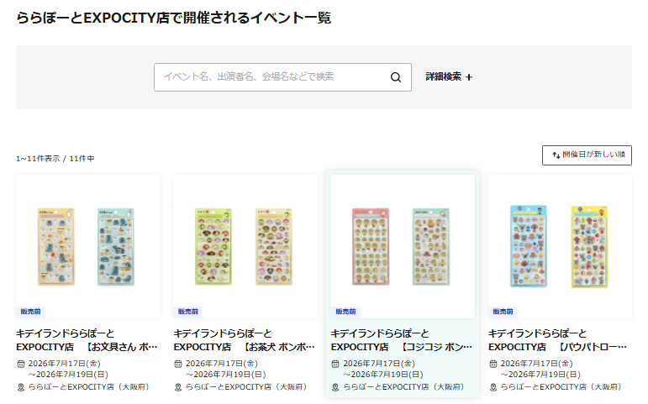648x404 pixels.
Task: Click date 2026年7月17日(金) on お茶犬 card
Action: (222, 364)
